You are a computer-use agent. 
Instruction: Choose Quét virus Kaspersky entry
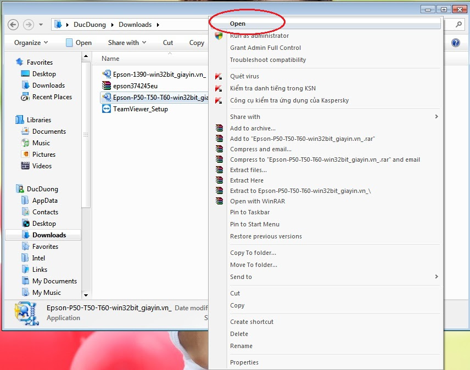(244, 76)
